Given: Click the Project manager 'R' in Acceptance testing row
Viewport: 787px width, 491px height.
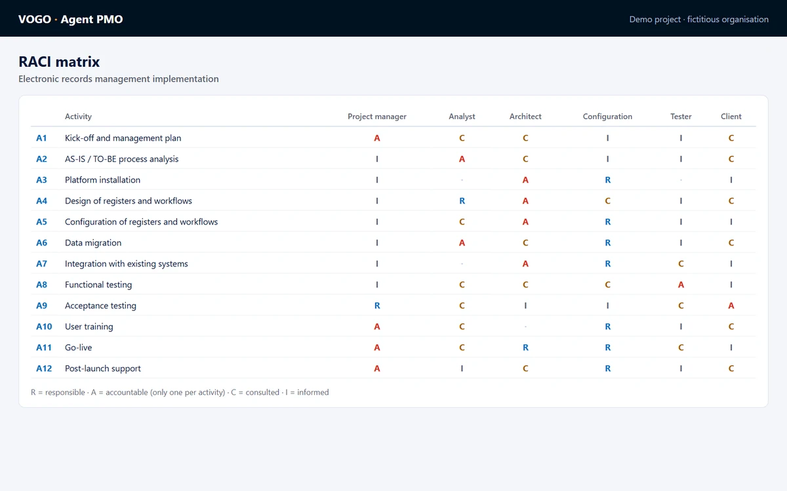Looking at the screenshot, I should 377,306.
